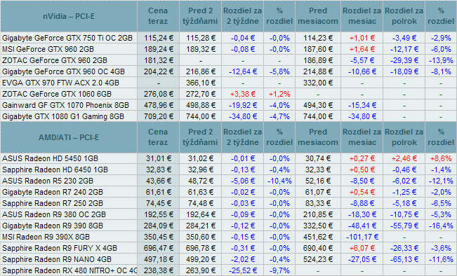Viewport: 457px width, 276px height.
Task: Click the ZOTAC GeForce GTX 1060 6GB entry
Action: tap(57, 94)
